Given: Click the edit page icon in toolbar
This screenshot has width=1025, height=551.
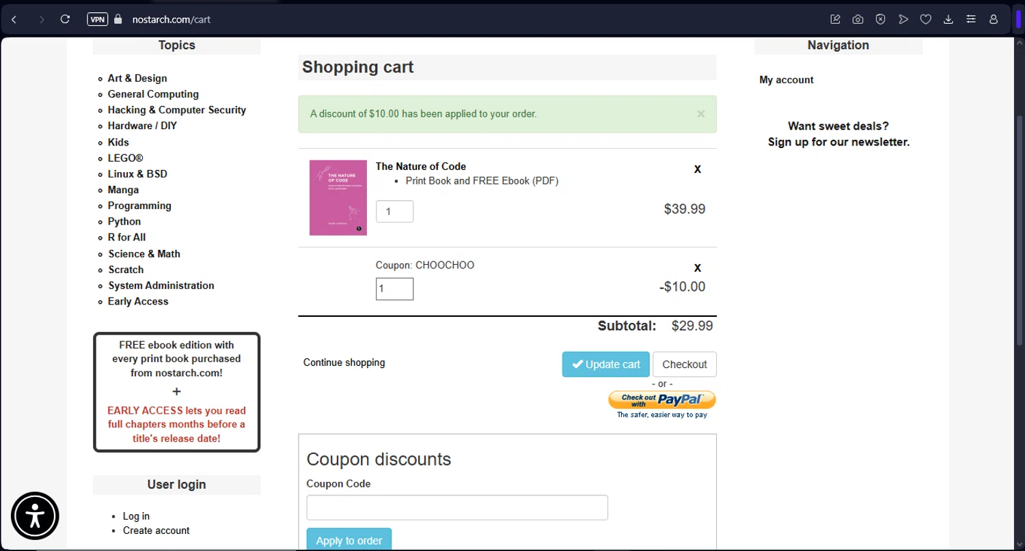Looking at the screenshot, I should pos(835,19).
